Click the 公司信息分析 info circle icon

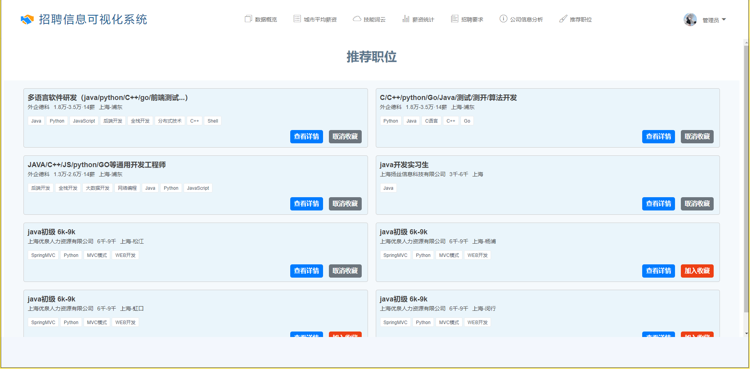point(504,19)
